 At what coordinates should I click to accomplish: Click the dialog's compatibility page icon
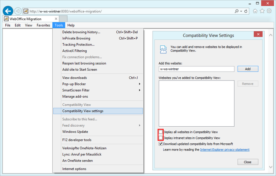tap(163, 49)
